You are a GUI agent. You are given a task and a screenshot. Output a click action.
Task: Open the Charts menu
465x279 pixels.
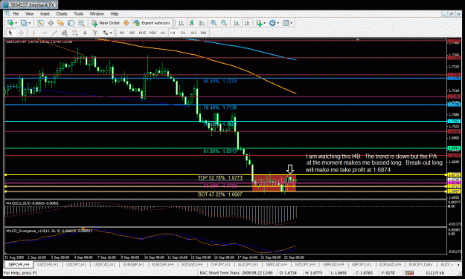[62, 13]
